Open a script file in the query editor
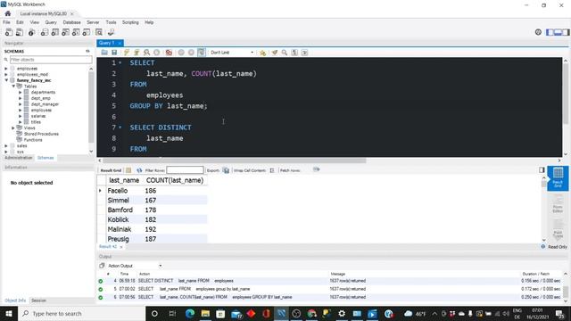This screenshot has width=571, height=321. coord(104,53)
